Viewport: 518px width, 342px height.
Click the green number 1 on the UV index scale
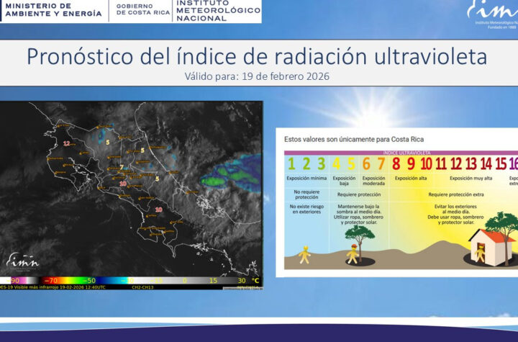click(292, 163)
